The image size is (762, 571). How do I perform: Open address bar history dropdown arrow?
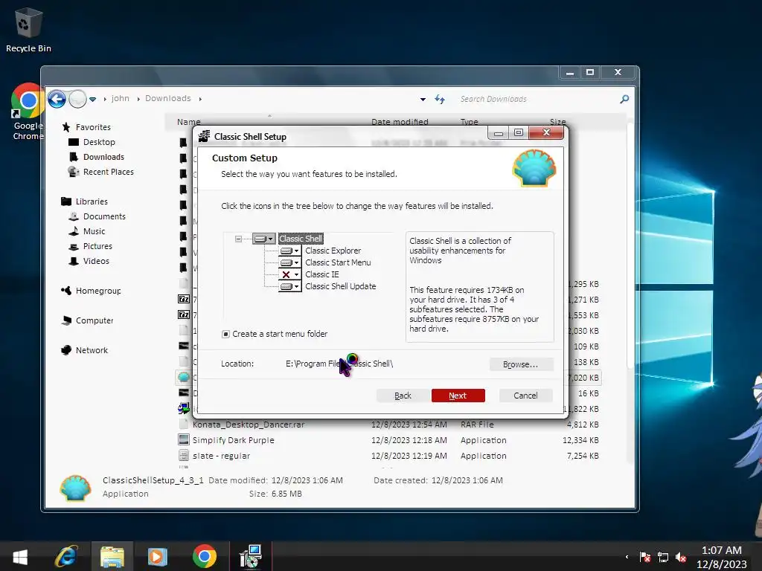click(x=423, y=99)
